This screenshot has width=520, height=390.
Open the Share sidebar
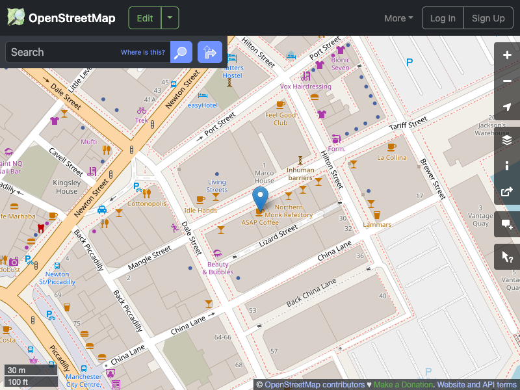(507, 192)
